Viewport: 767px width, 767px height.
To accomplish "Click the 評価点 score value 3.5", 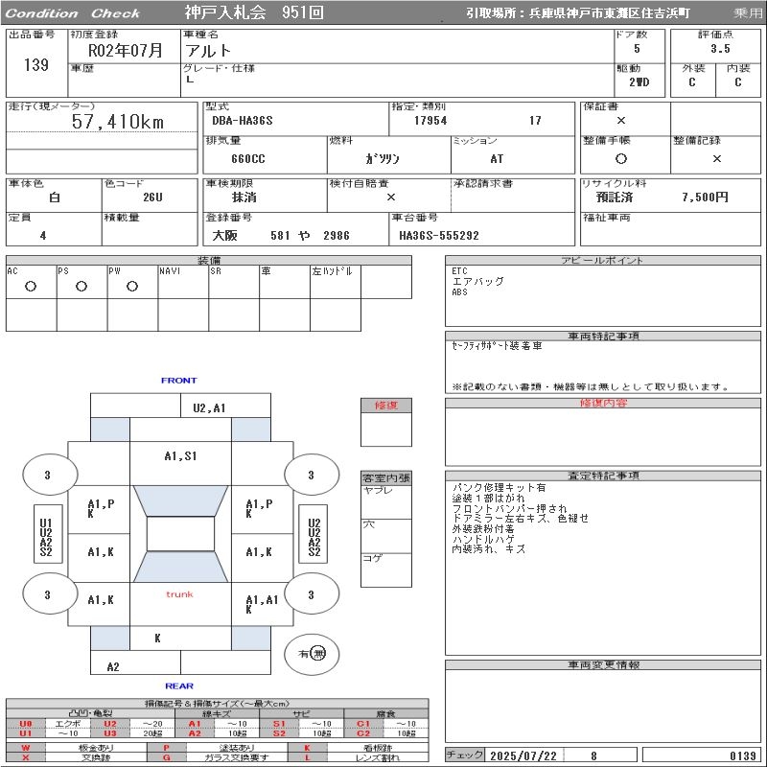I will (x=720, y=48).
